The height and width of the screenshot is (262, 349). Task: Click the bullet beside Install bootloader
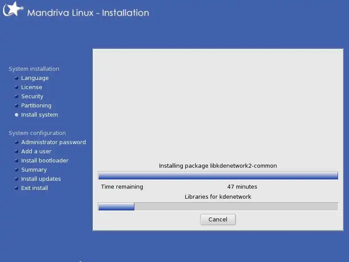pyautogui.click(x=17, y=161)
